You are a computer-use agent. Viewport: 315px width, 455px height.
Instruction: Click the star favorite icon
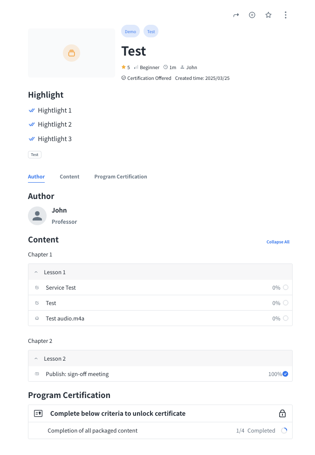pos(268,15)
